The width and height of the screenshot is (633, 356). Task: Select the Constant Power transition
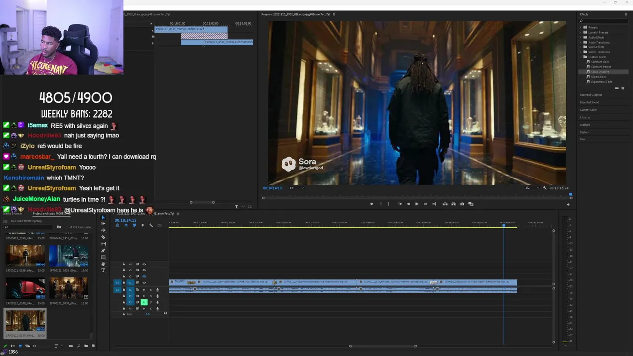pyautogui.click(x=601, y=67)
